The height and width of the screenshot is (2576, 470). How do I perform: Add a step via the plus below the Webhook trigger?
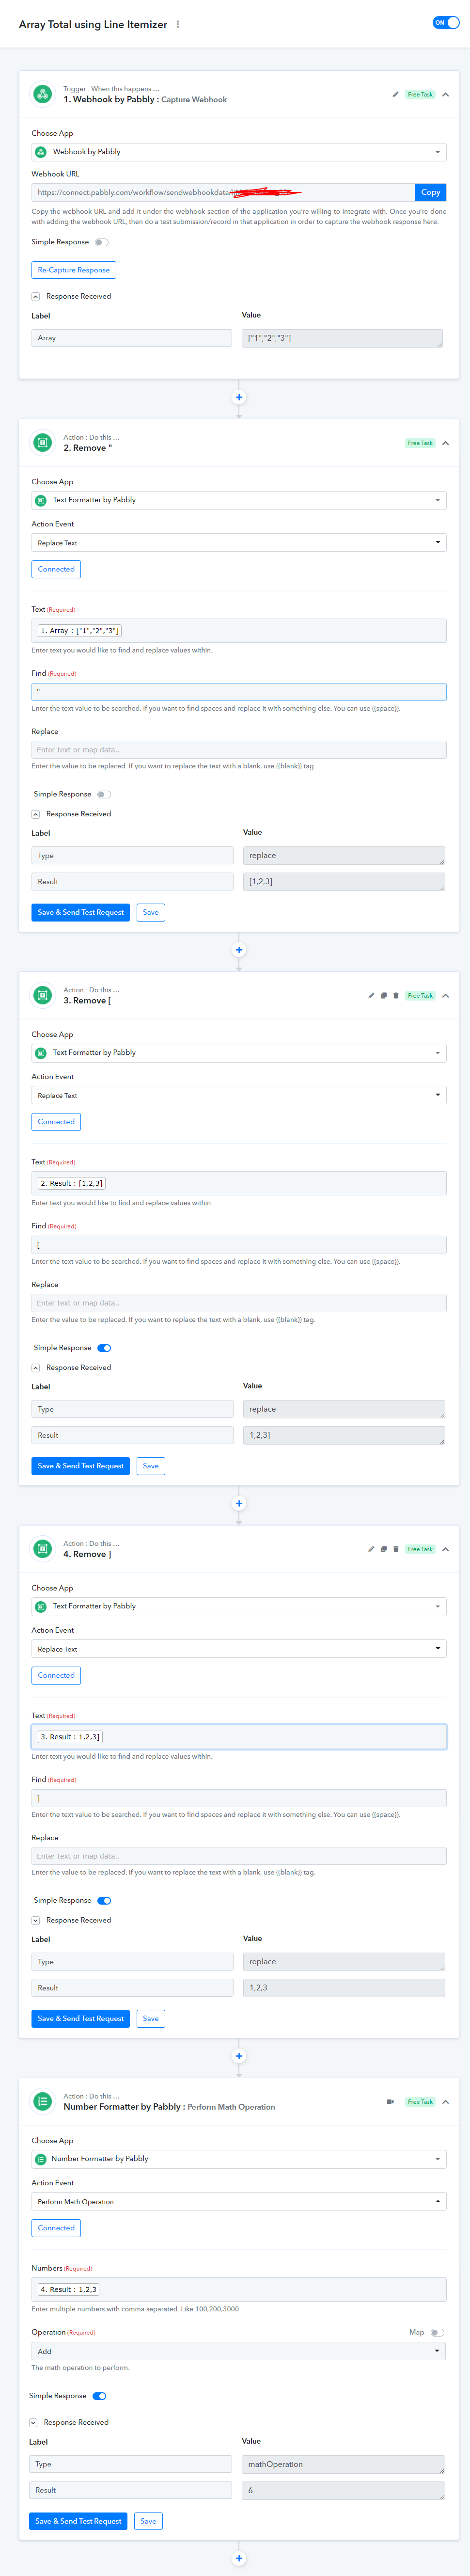[239, 397]
